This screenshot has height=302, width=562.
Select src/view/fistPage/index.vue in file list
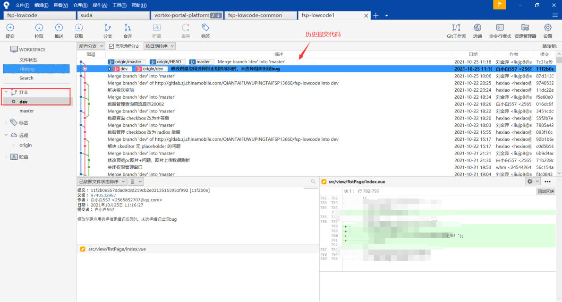198,249
